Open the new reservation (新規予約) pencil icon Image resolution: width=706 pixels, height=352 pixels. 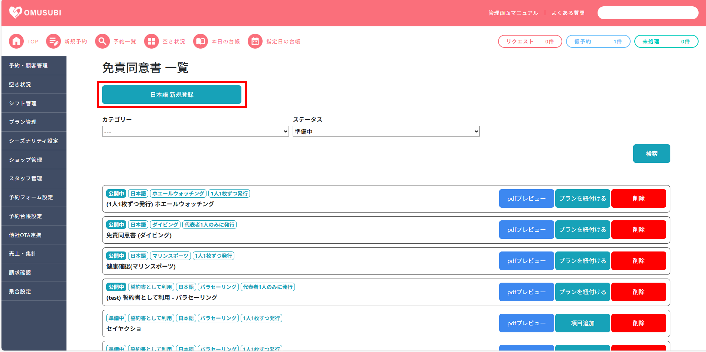coord(53,41)
